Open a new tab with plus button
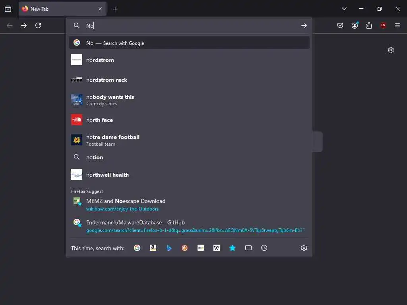 click(115, 9)
